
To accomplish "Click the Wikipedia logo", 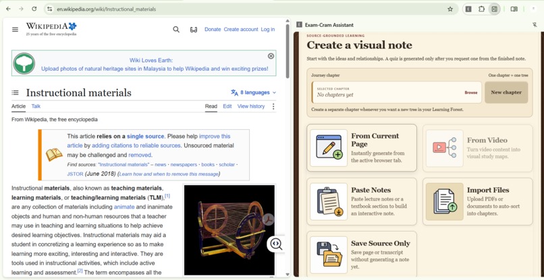I will (x=51, y=29).
